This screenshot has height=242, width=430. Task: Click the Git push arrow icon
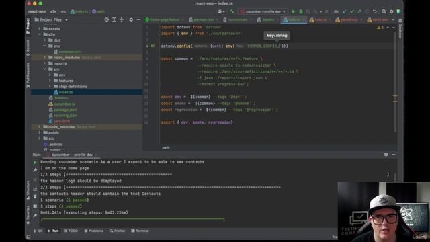click(359, 11)
